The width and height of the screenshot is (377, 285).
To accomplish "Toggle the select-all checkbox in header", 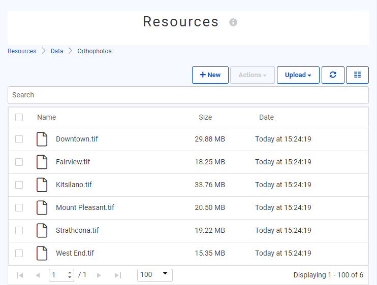I will click(19, 118).
